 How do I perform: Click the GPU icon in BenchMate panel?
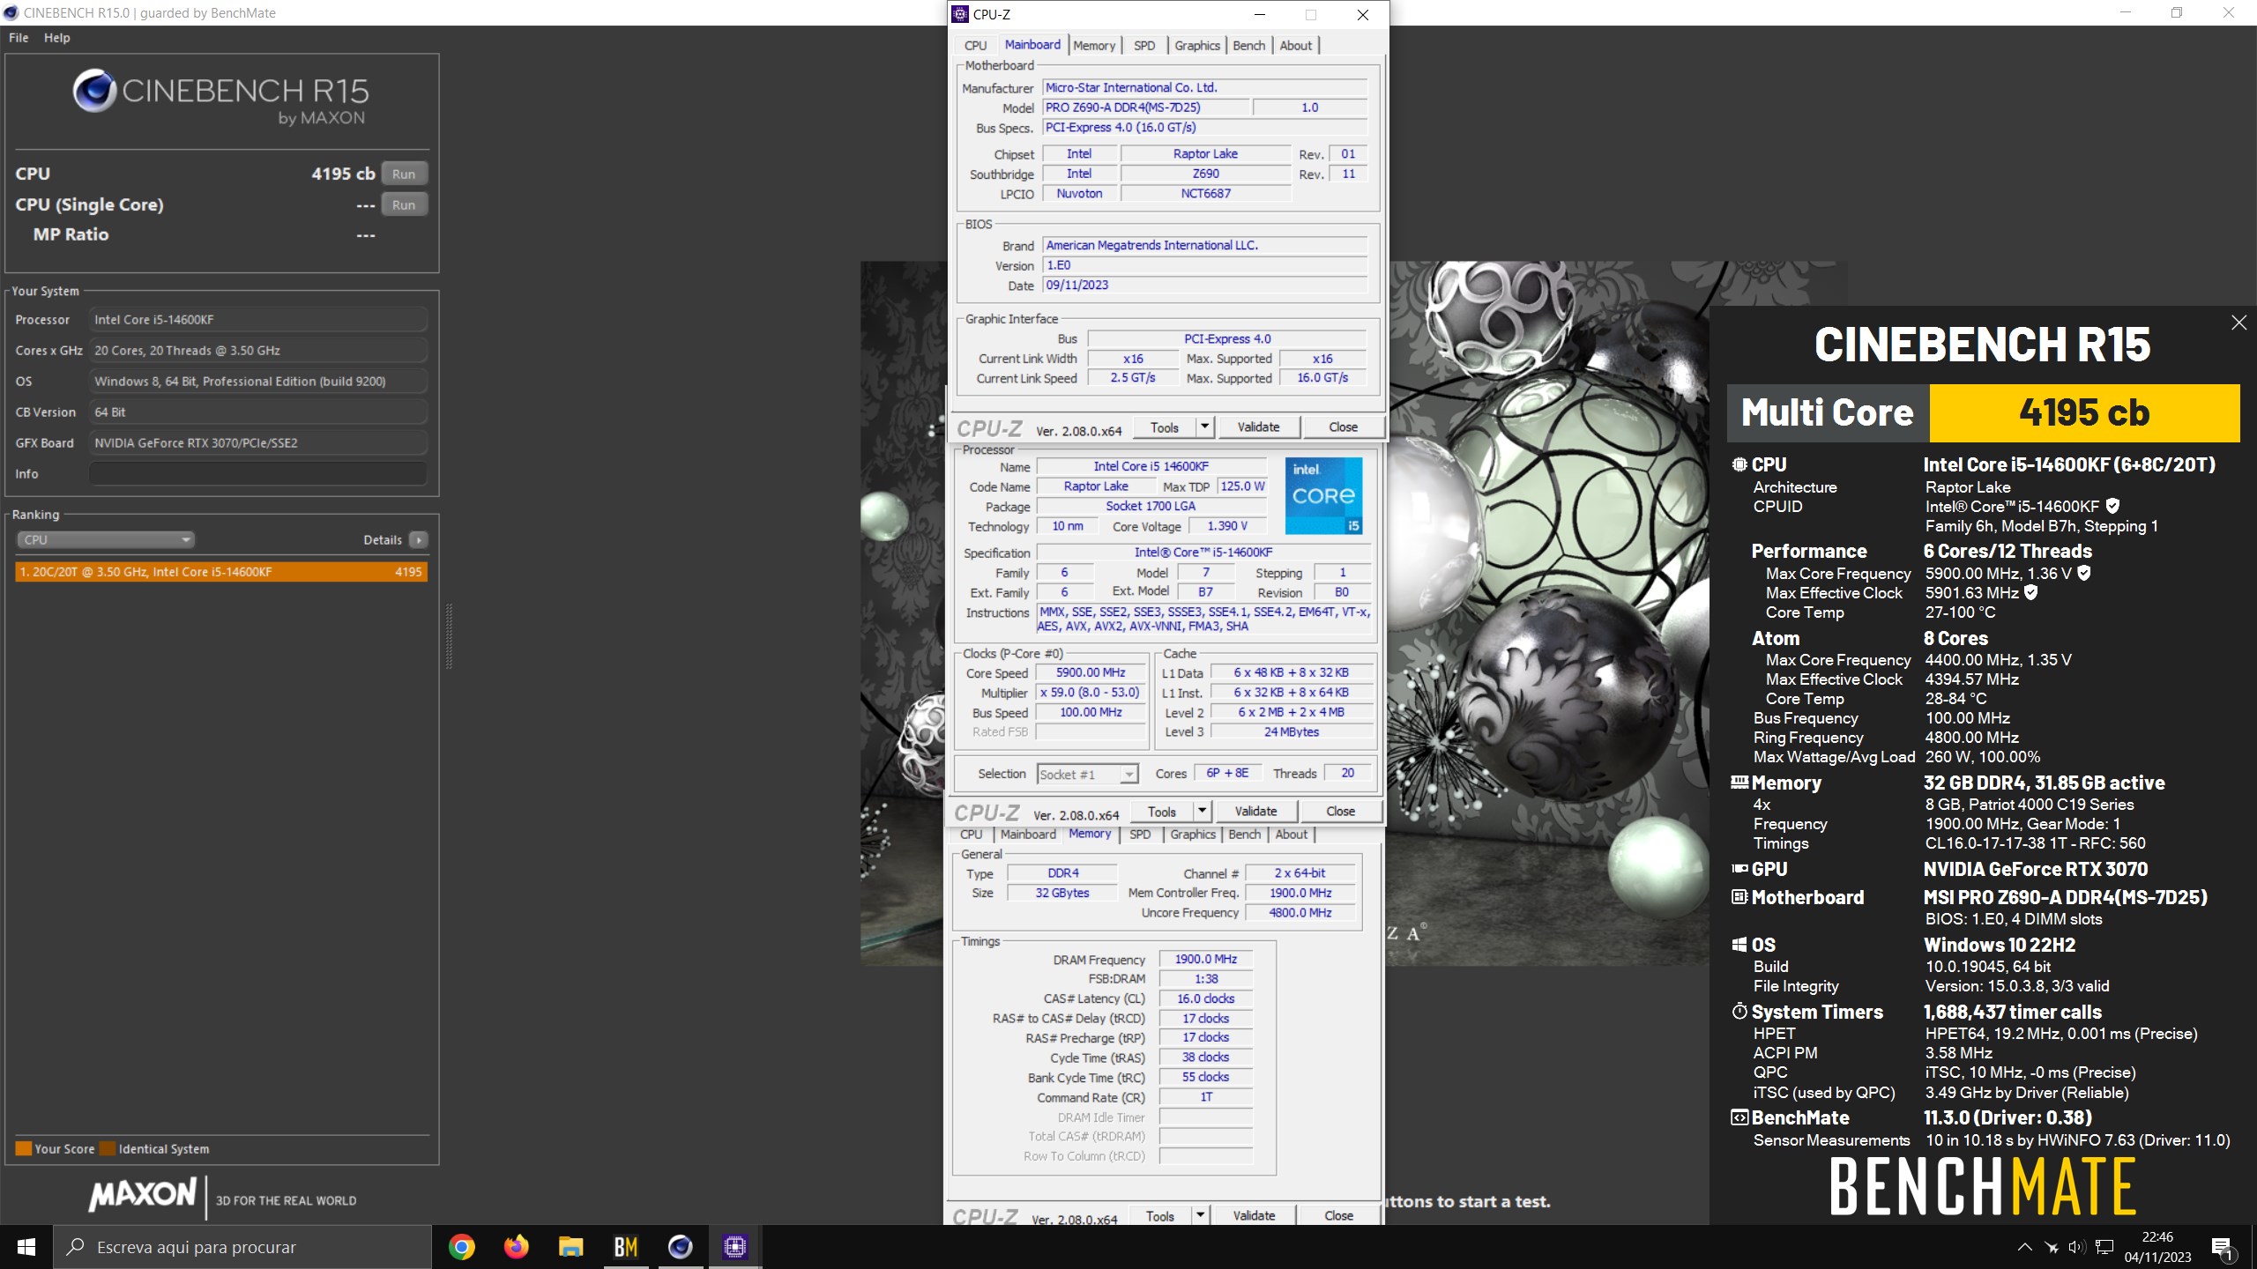point(1739,869)
